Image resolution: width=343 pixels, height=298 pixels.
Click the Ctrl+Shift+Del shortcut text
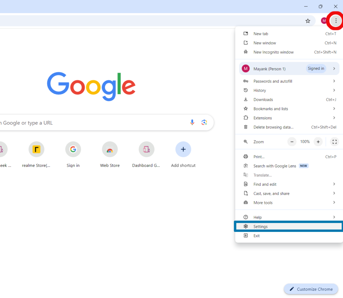324,127
